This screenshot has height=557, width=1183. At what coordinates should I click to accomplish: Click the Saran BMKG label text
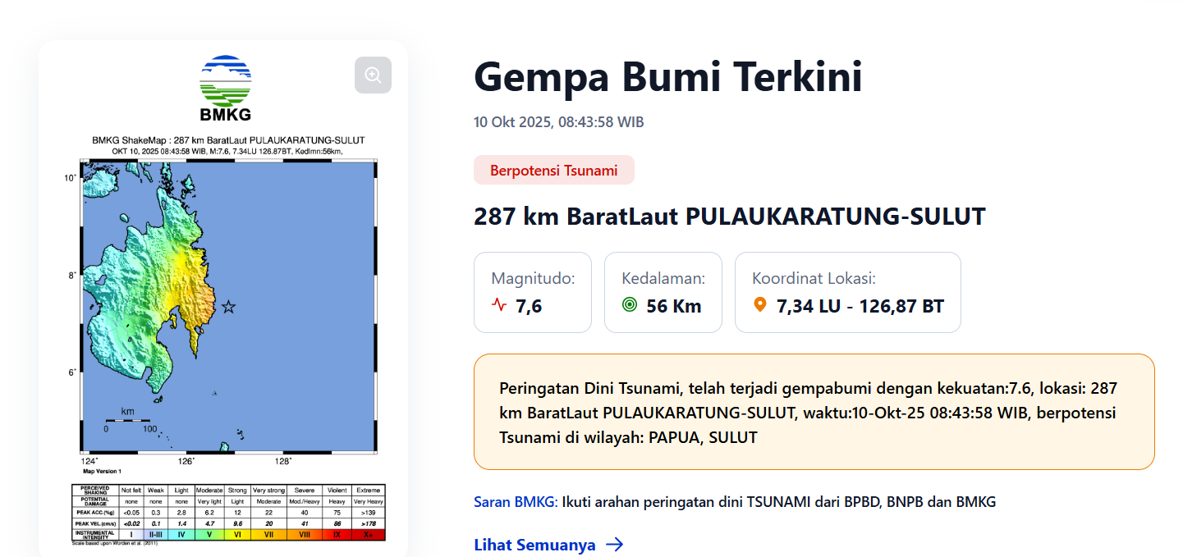coord(516,502)
